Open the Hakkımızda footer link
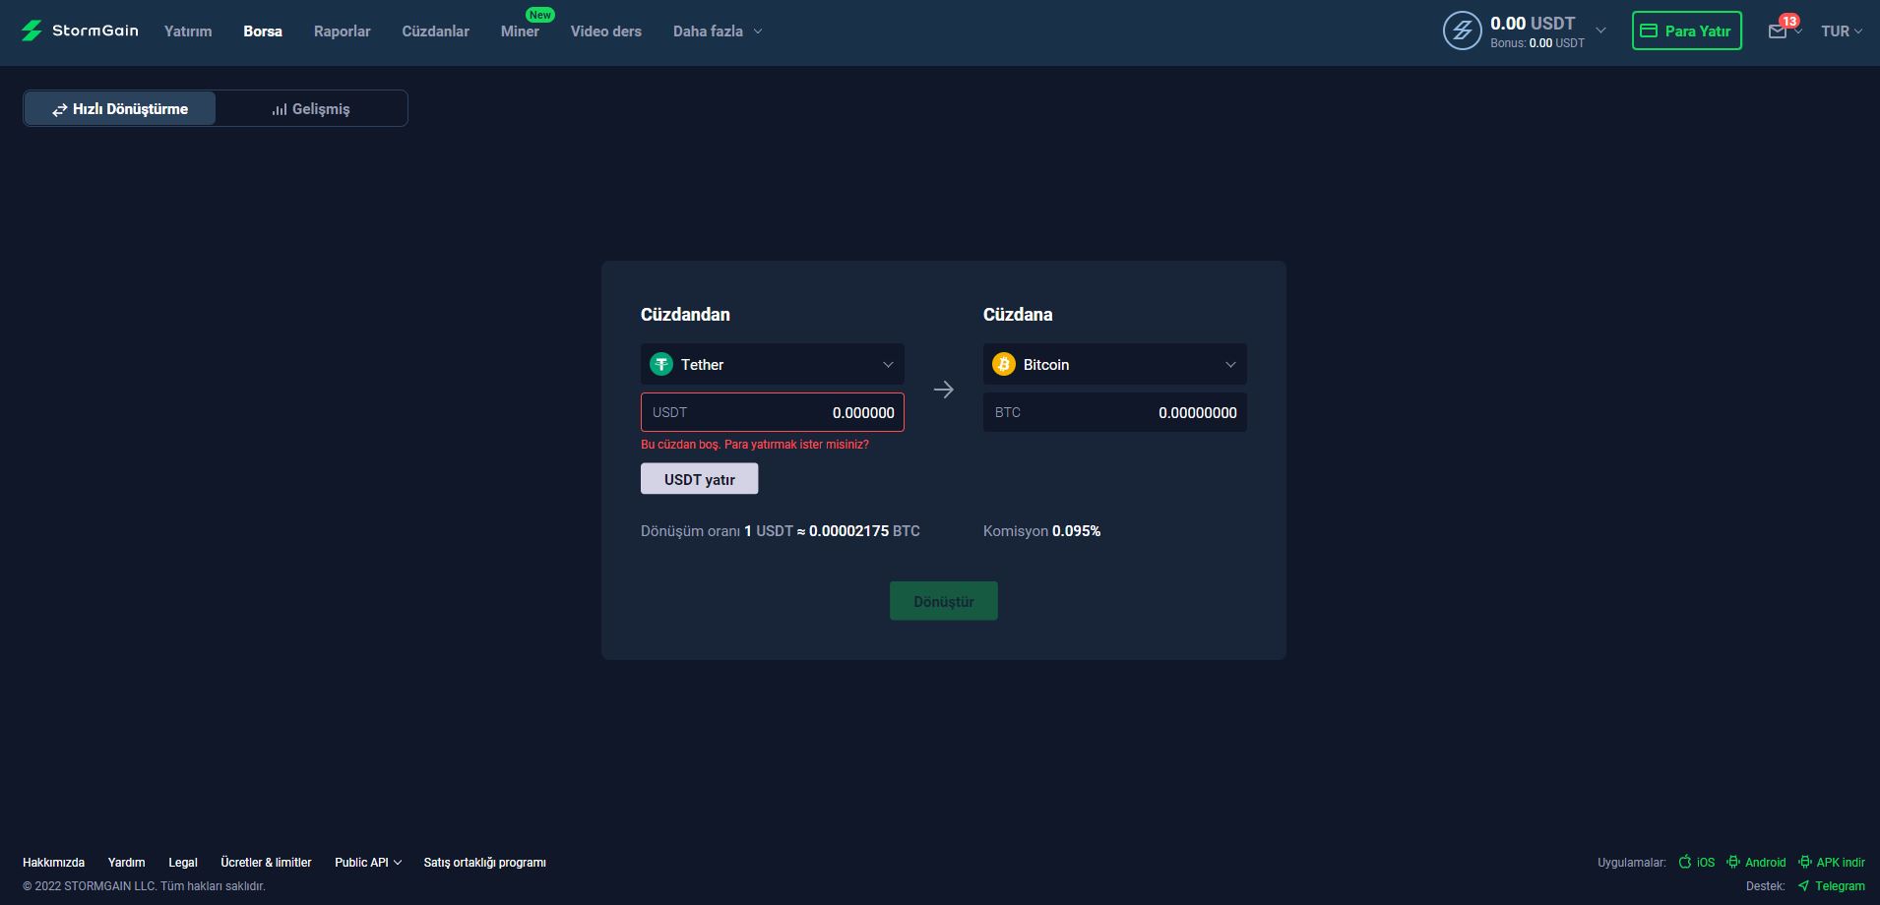Viewport: 1880px width, 905px height. 53,863
